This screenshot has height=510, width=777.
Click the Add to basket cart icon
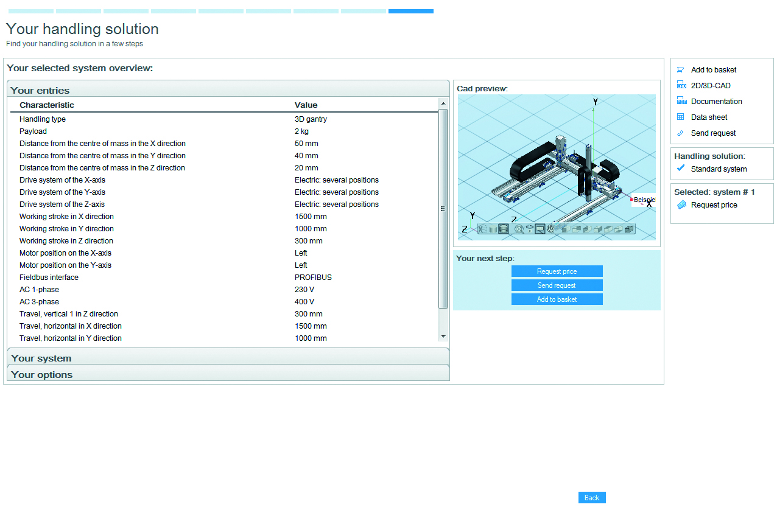(681, 70)
